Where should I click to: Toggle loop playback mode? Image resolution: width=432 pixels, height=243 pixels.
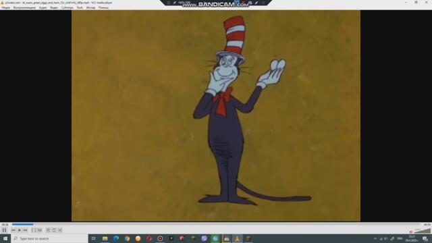(54, 230)
